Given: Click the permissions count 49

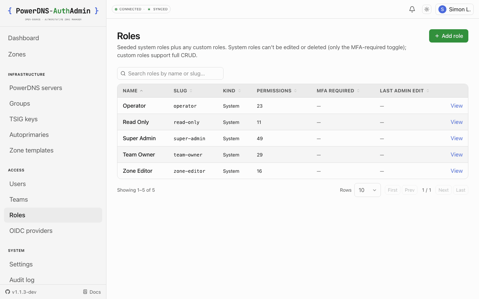Looking at the screenshot, I should point(260,139).
